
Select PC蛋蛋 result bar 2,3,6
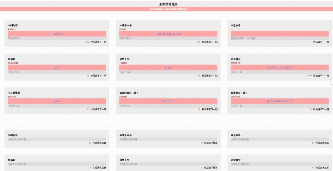(x=57, y=67)
